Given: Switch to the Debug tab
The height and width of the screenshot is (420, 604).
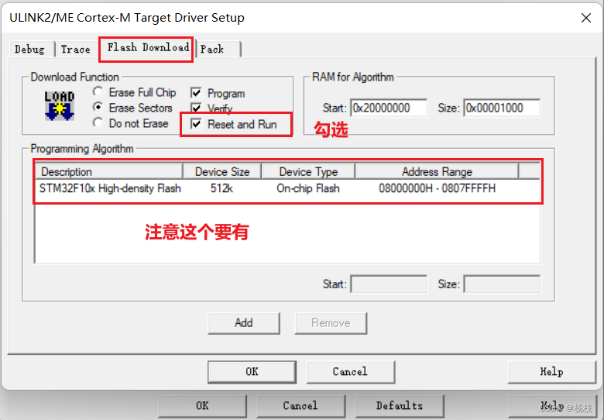Looking at the screenshot, I should [29, 50].
